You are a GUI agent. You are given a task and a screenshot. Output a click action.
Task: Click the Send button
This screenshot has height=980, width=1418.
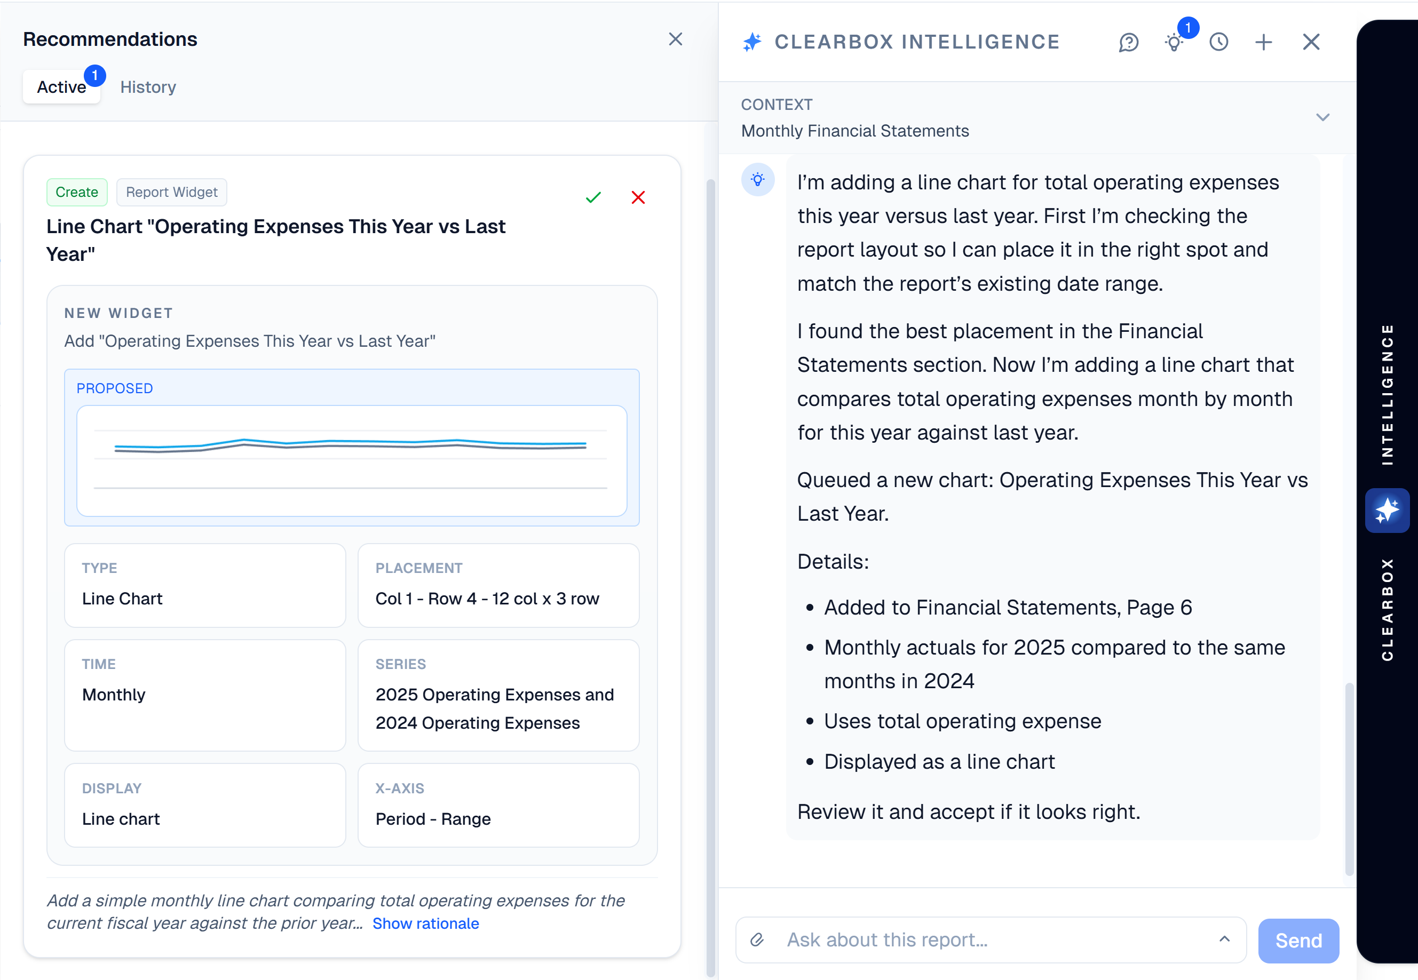tap(1298, 940)
